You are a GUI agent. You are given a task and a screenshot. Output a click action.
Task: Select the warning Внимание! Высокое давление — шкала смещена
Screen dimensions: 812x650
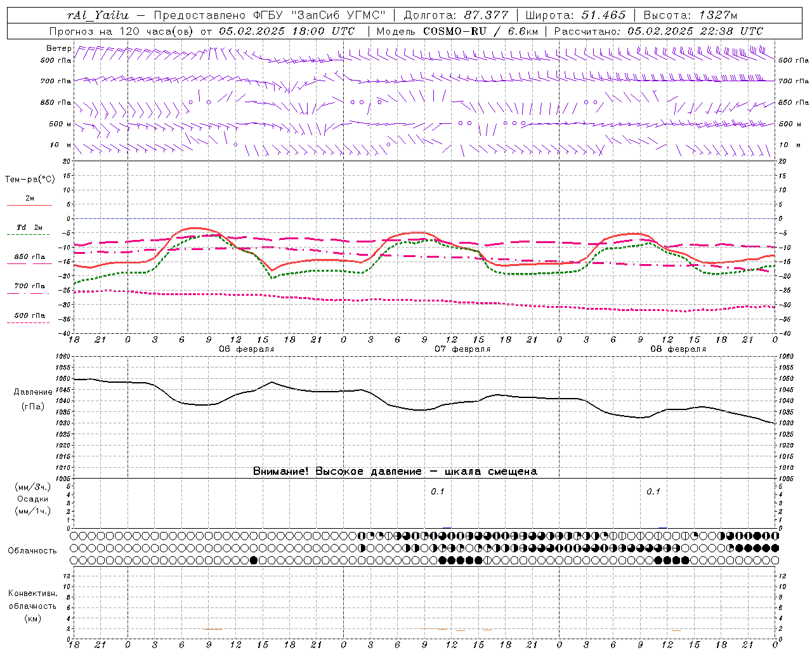point(395,472)
